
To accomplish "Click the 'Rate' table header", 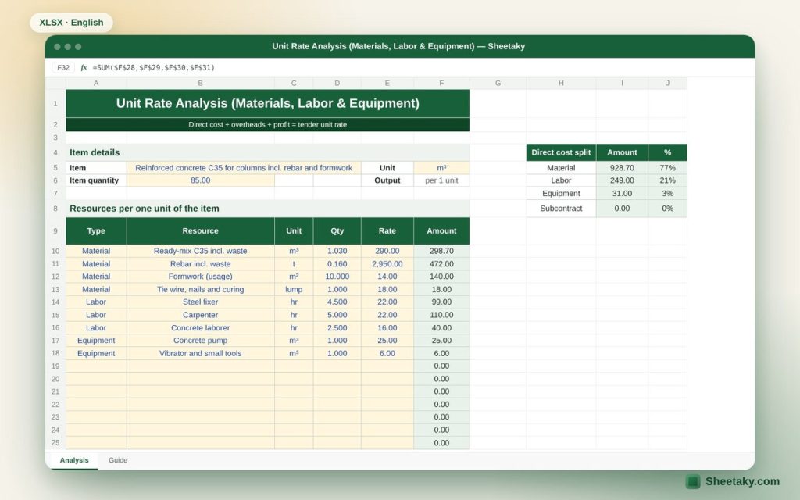I will (387, 231).
